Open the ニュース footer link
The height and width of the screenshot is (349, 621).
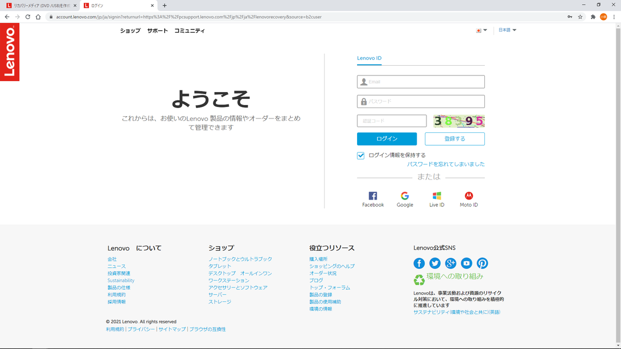pos(116,266)
